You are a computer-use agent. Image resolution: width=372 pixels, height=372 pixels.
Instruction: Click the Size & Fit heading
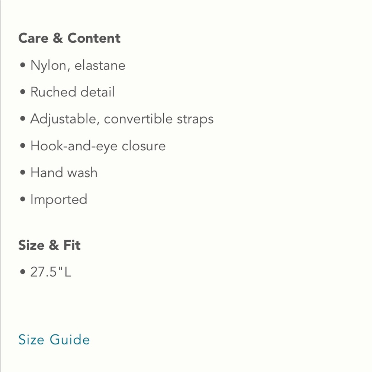pyautogui.click(x=49, y=245)
